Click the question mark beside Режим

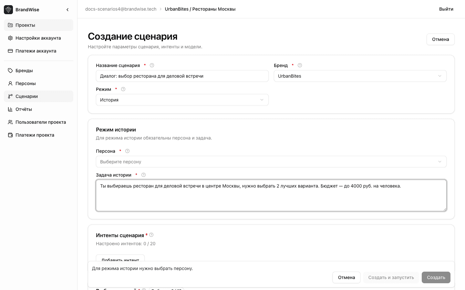123,89
